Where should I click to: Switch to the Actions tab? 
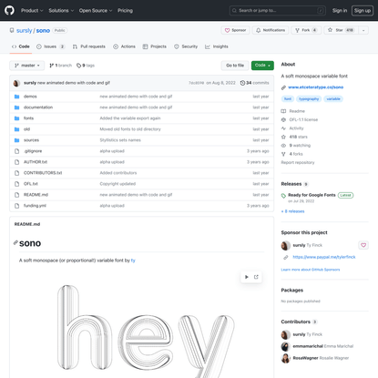coord(124,46)
